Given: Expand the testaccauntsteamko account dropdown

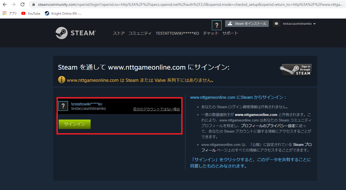Looking at the screenshot, I should (x=299, y=24).
